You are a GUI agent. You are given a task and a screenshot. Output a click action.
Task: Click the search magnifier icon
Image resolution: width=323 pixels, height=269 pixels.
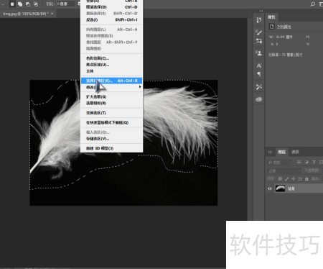[x=313, y=4]
